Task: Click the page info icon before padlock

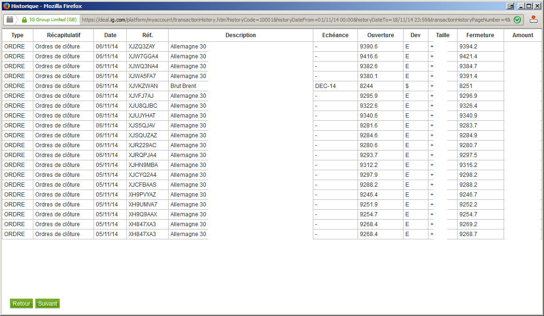Action: 10,19
